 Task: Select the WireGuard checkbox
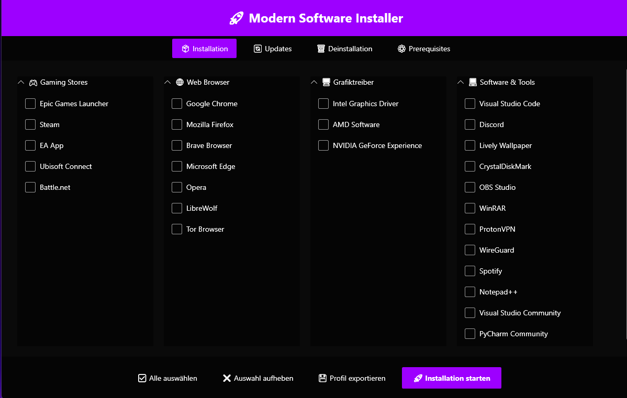point(470,250)
